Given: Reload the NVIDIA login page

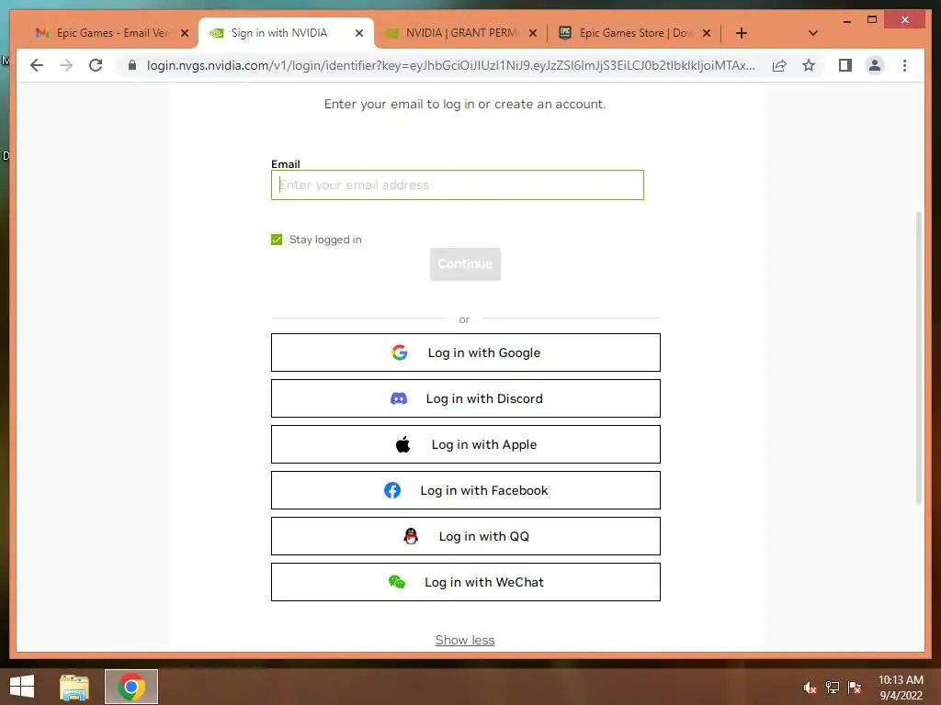Looking at the screenshot, I should click(96, 65).
